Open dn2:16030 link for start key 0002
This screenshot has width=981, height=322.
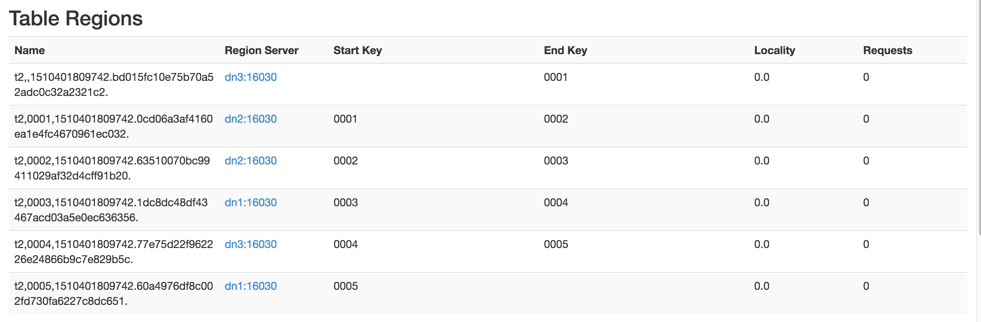tap(250, 161)
